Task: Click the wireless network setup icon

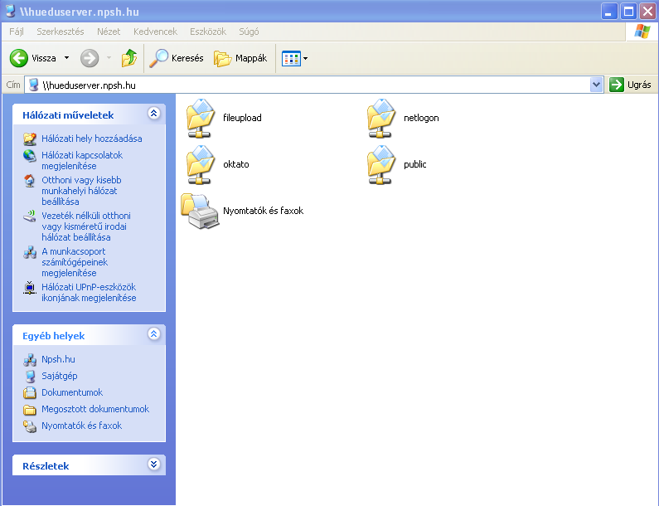Action: coord(29,217)
